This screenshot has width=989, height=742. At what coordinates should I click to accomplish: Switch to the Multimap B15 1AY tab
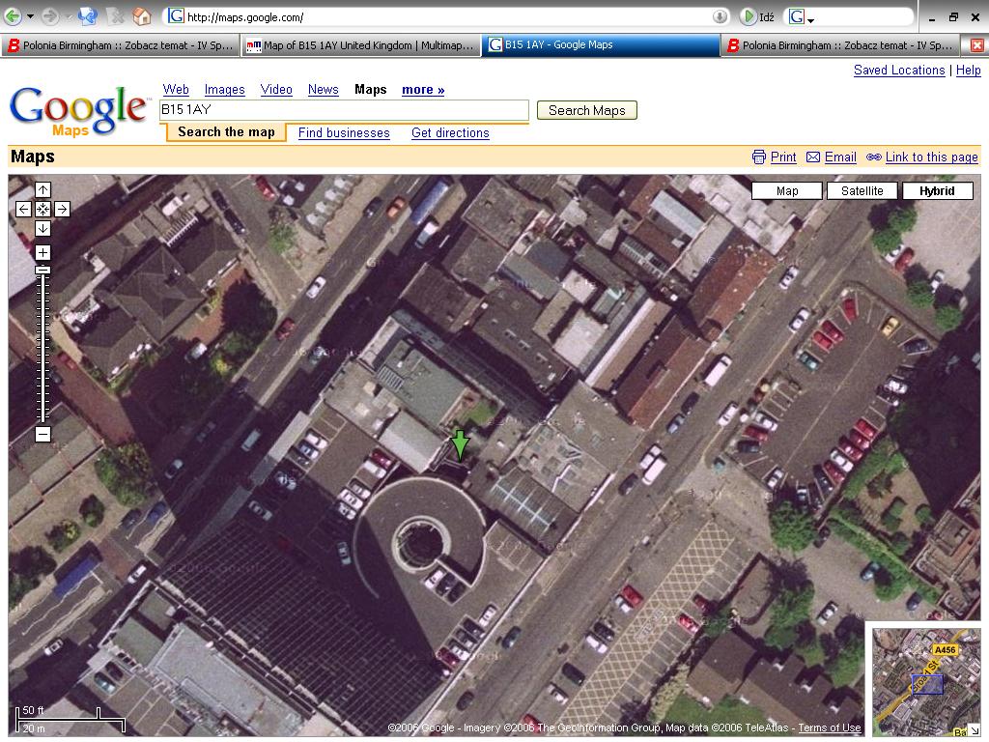(360, 45)
